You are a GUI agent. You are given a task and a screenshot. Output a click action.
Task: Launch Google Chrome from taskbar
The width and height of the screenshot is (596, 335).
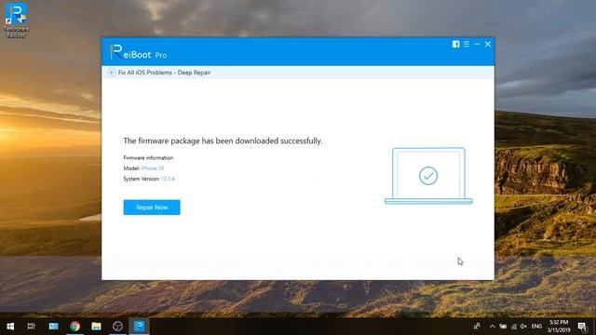click(x=74, y=327)
